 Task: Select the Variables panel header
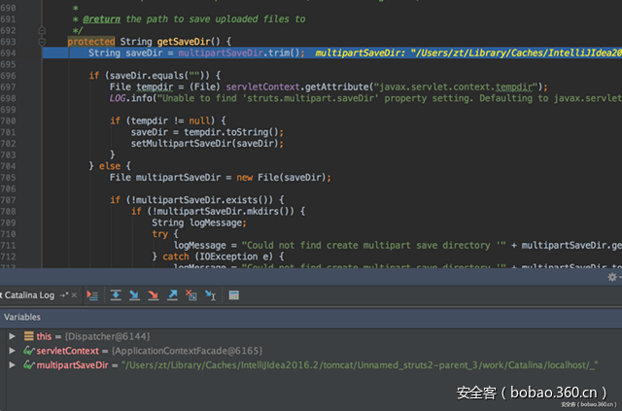pos(21,317)
